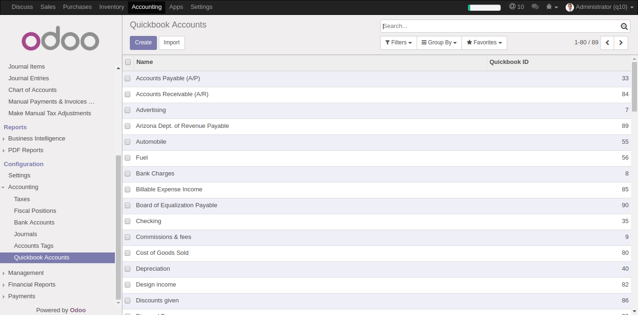This screenshot has height=315, width=638.
Task: Tick the Fuel row checkbox
Action: coord(128,158)
